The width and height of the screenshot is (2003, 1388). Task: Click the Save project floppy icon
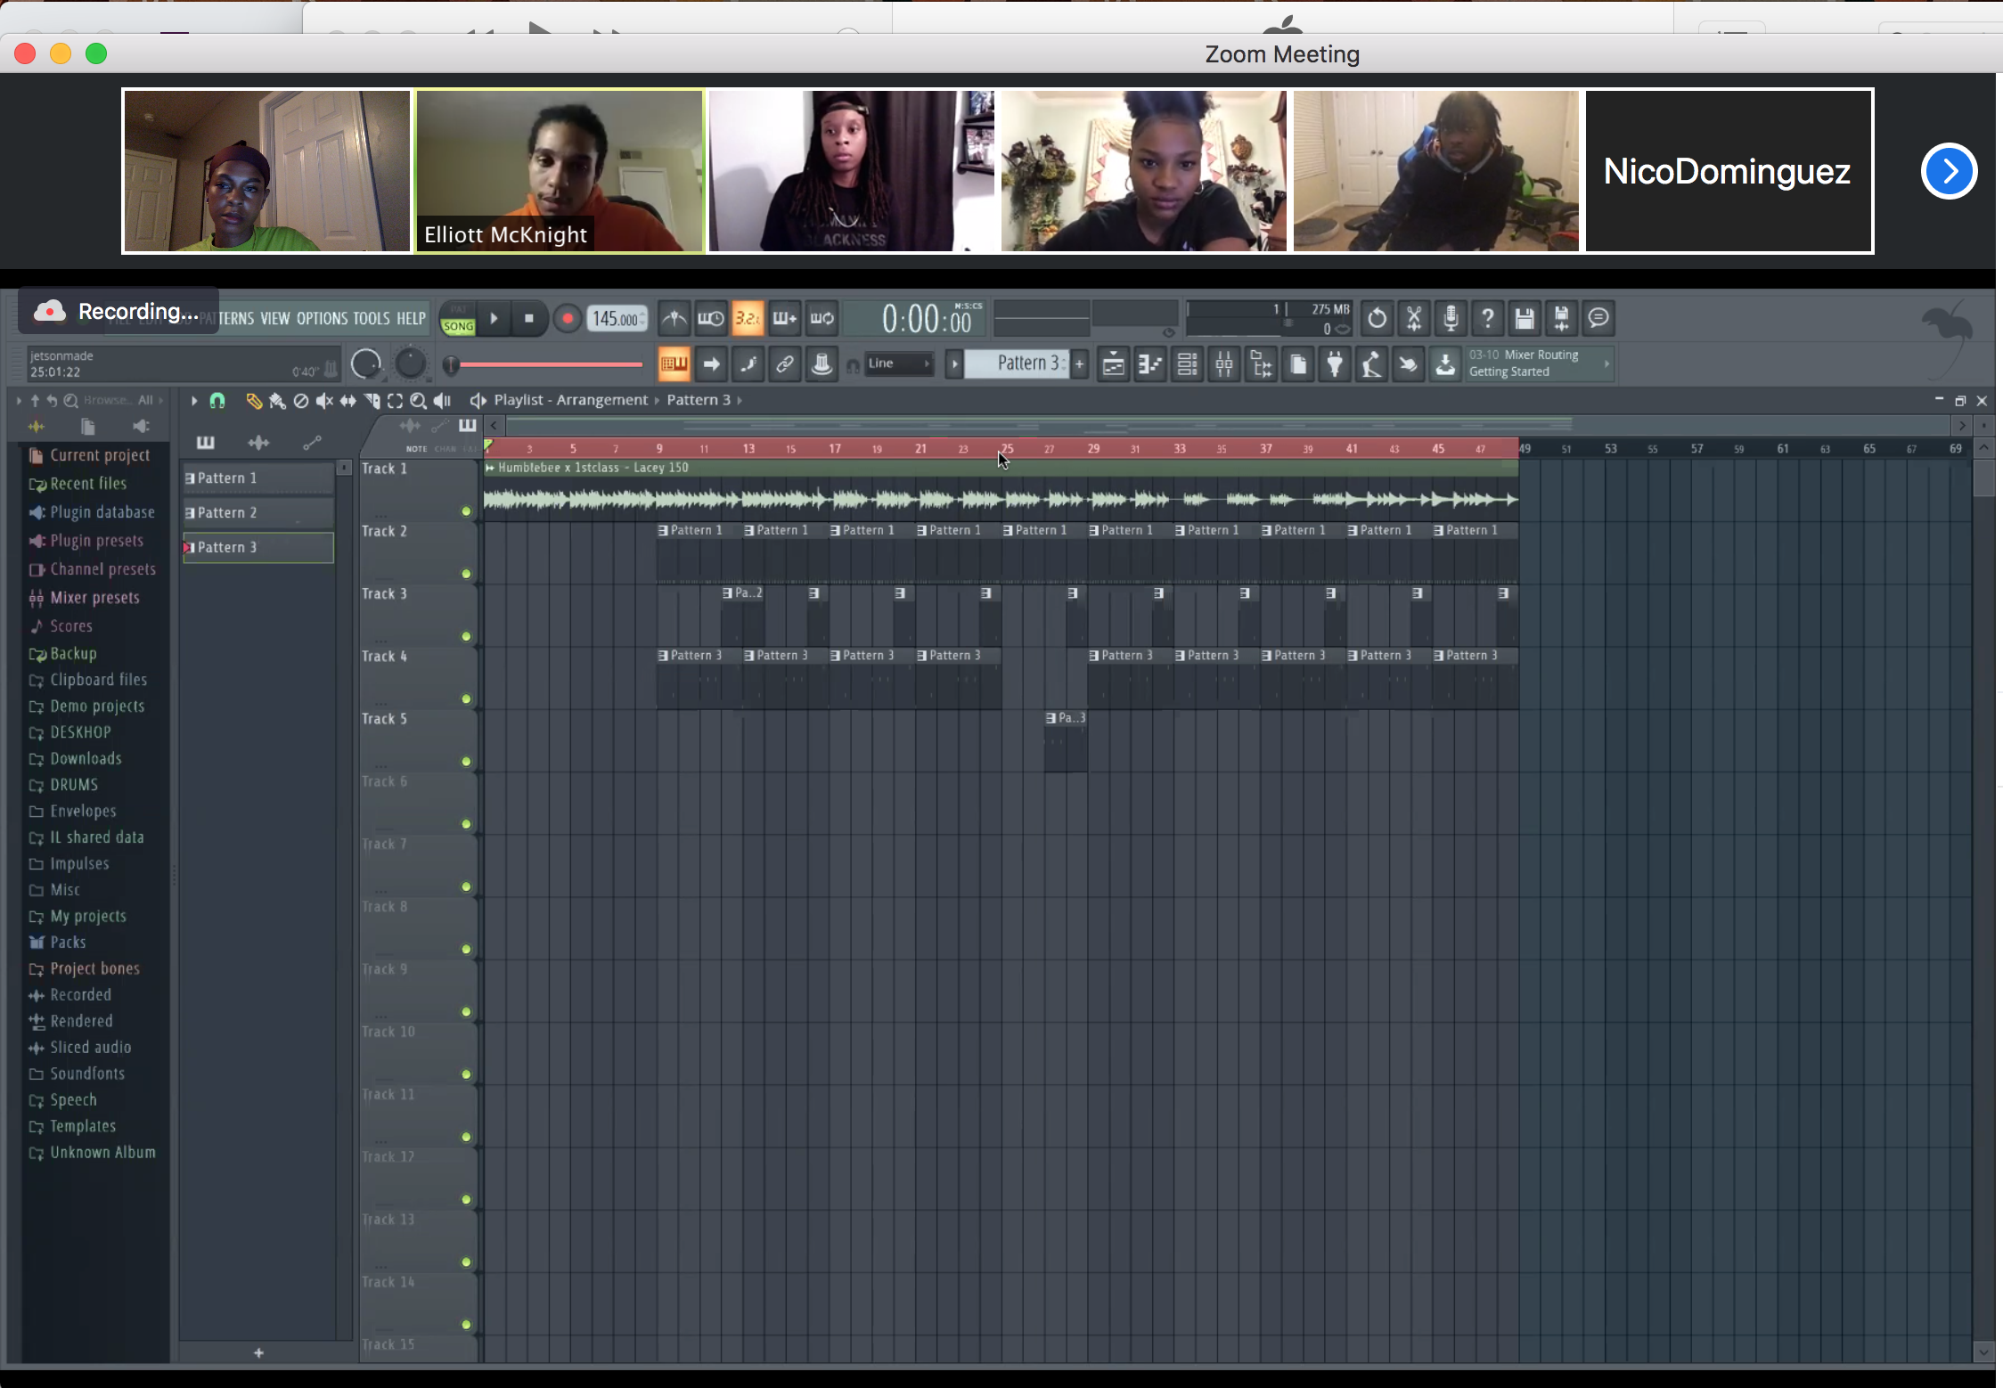(x=1524, y=318)
